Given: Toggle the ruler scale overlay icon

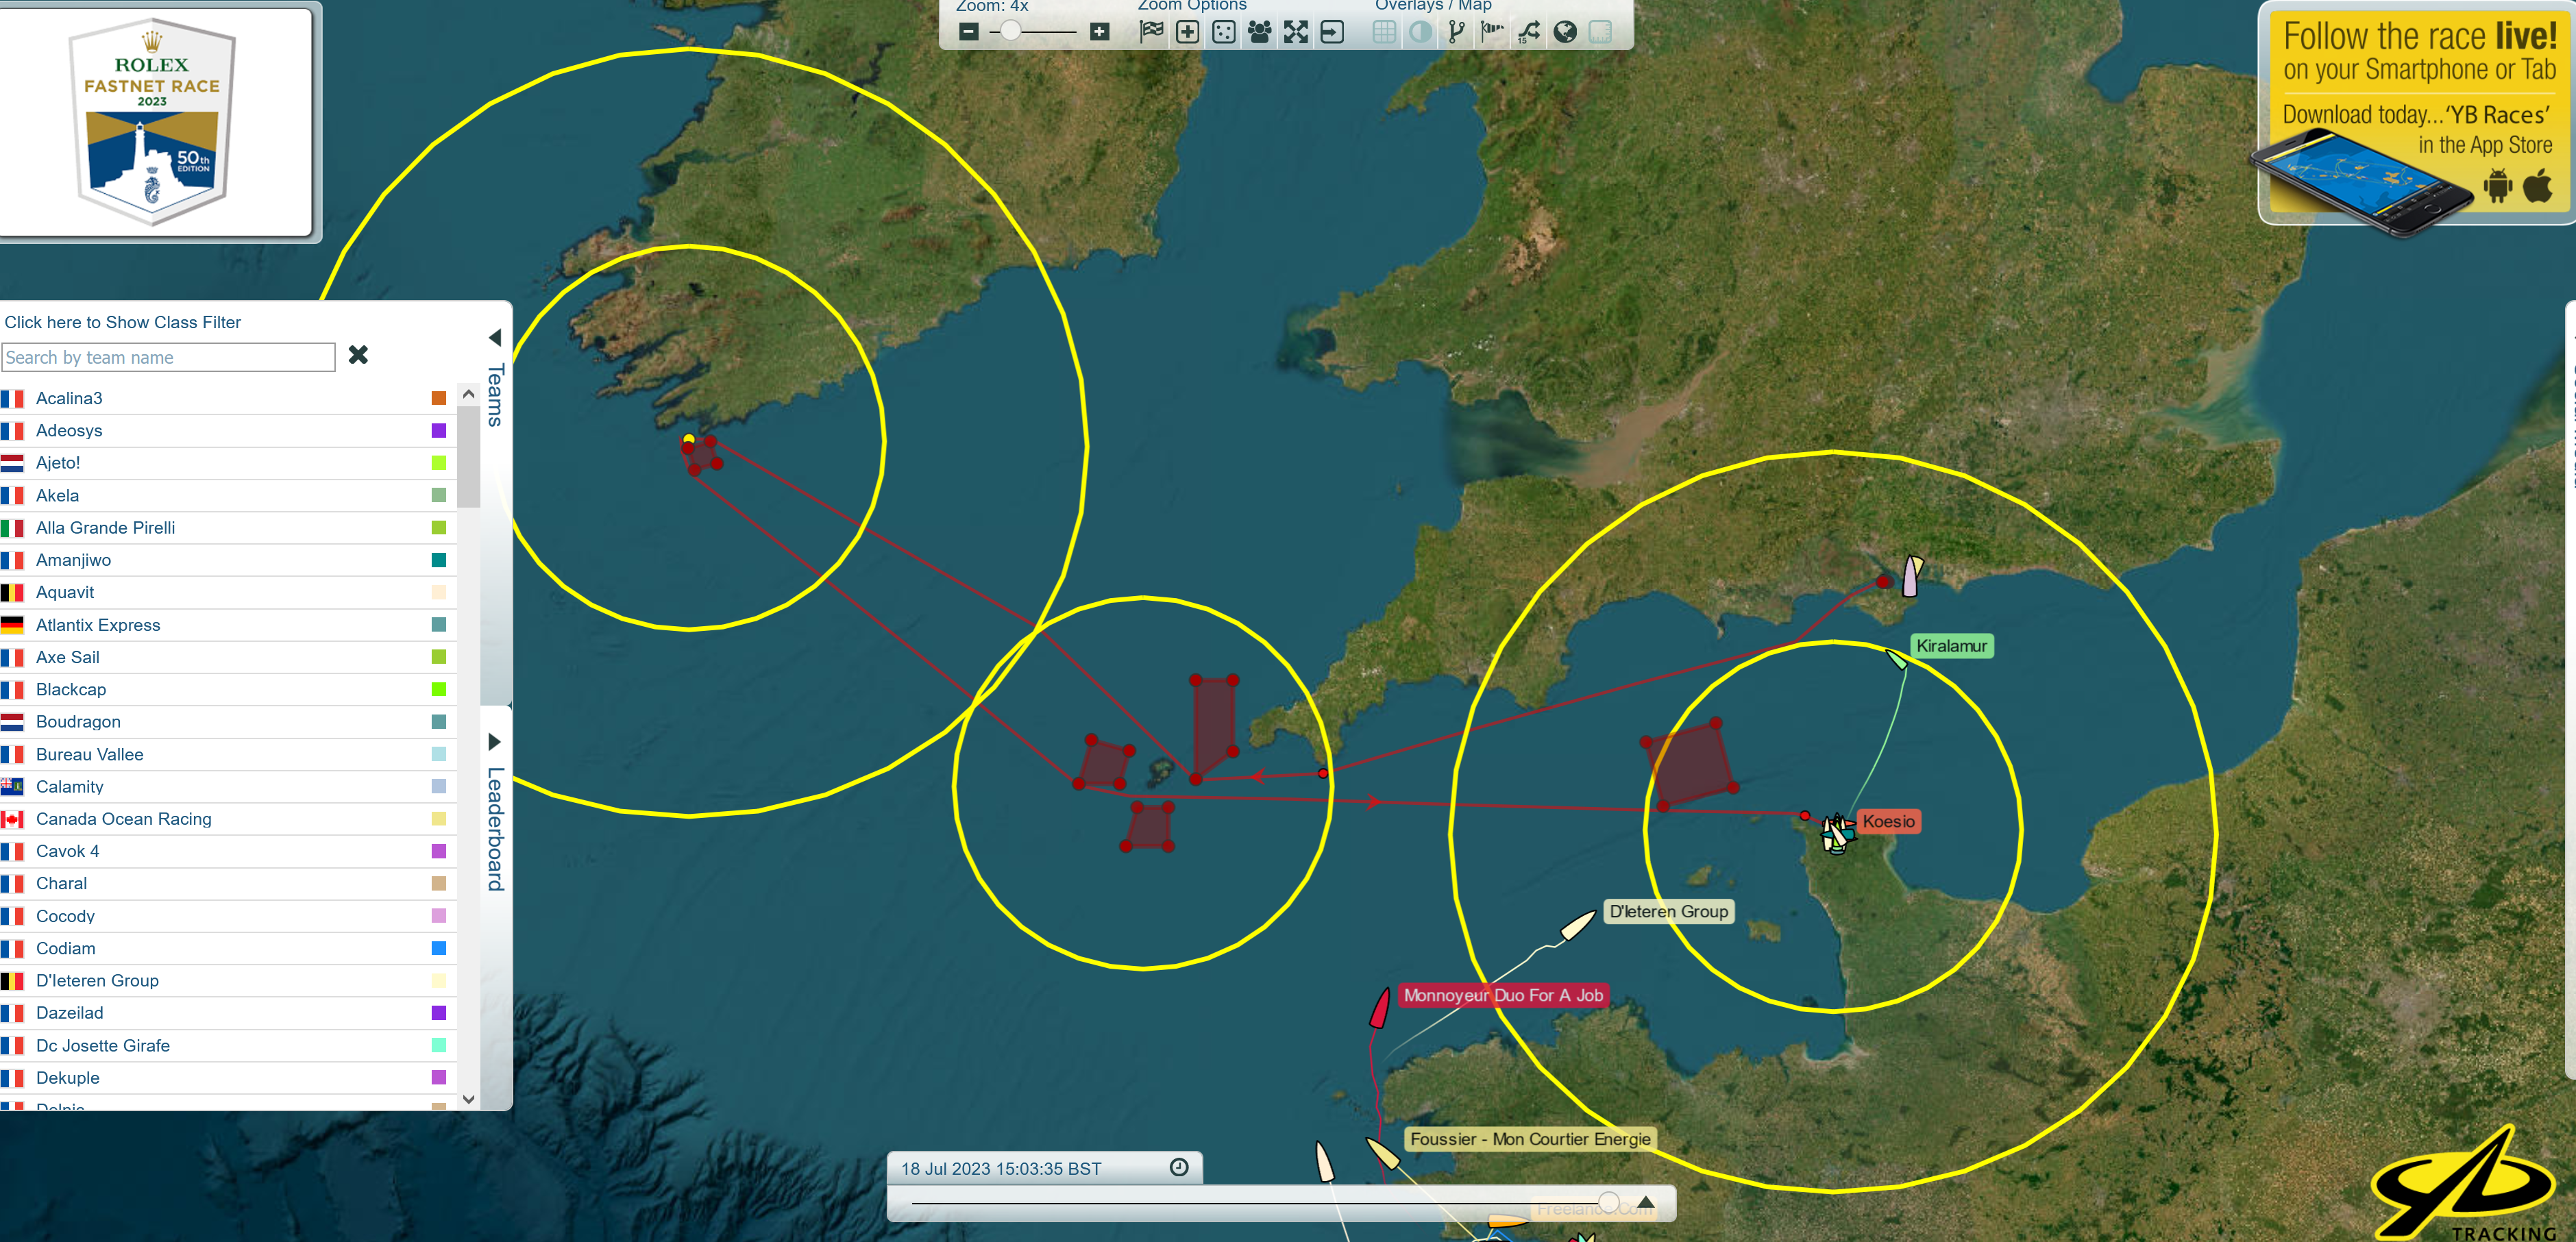Looking at the screenshot, I should click(1600, 32).
